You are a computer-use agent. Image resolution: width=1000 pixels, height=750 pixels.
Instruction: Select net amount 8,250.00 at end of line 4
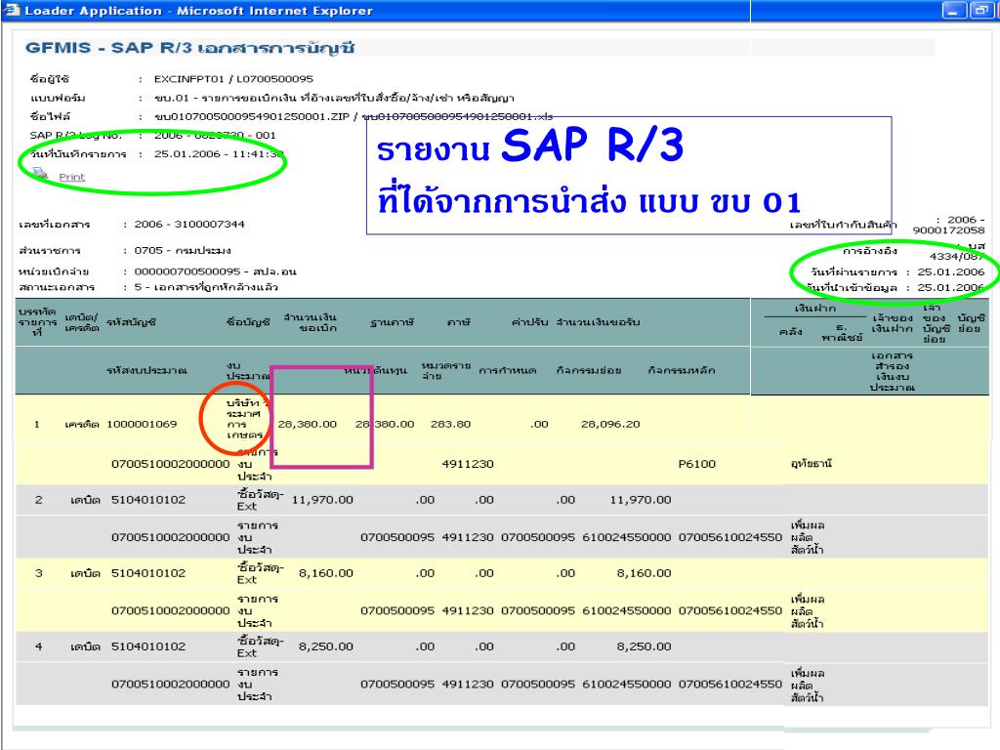pyautogui.click(x=644, y=646)
